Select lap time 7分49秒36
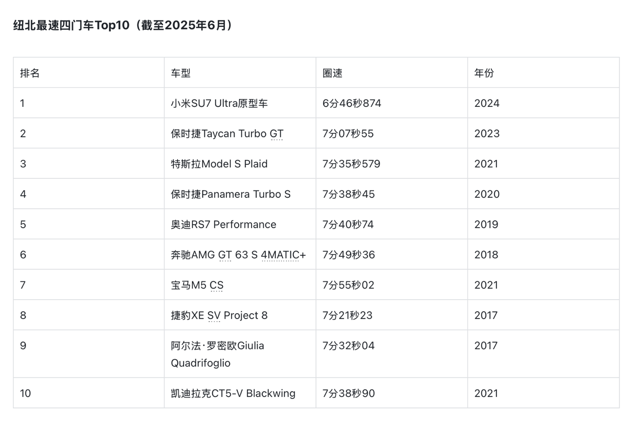This screenshot has height=425, width=635. pos(391,255)
